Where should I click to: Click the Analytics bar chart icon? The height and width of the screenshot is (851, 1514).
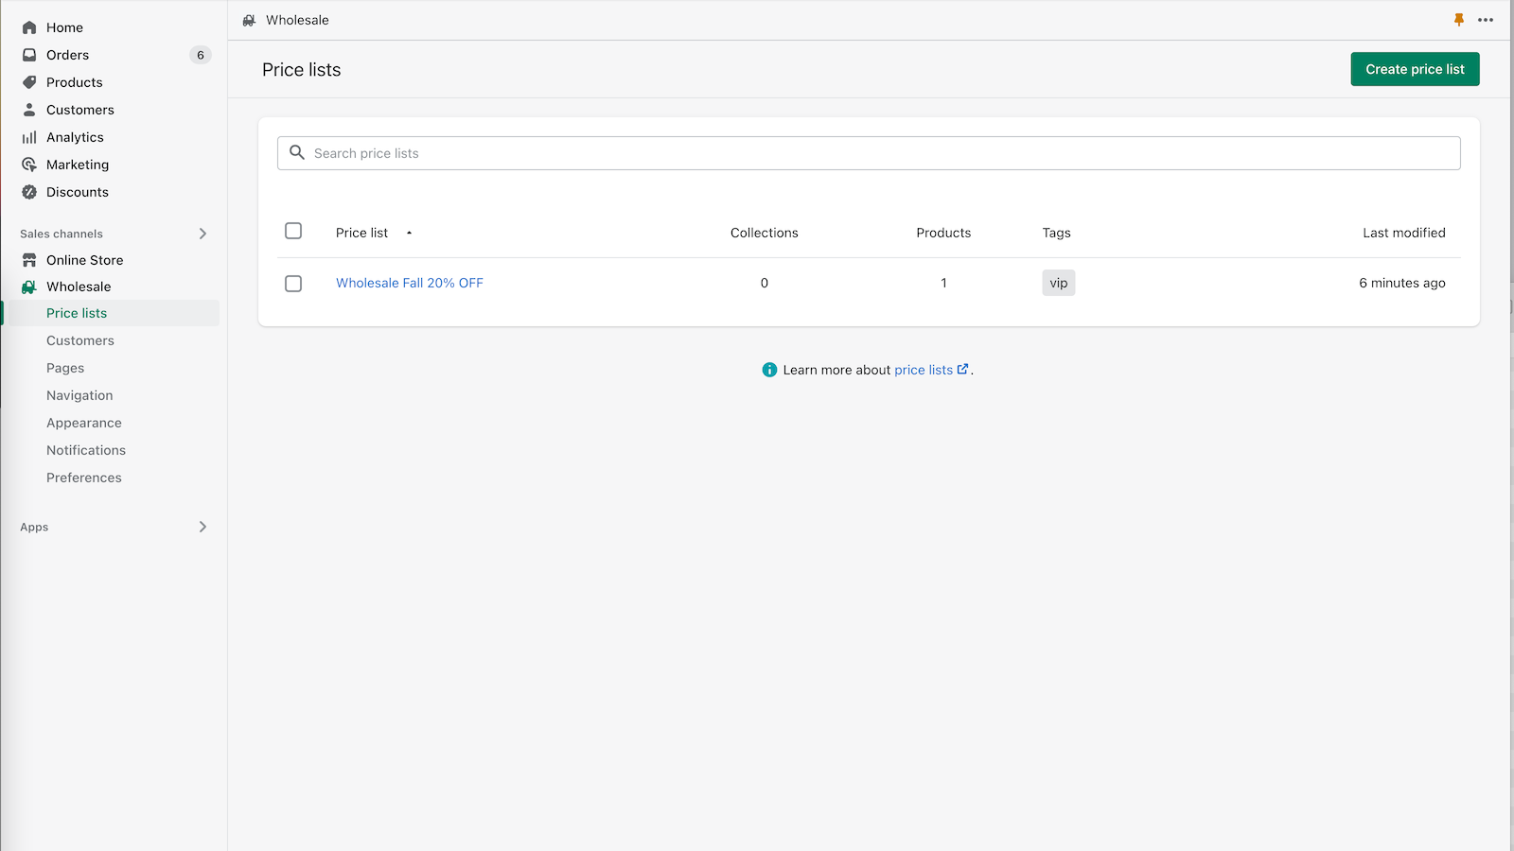29,137
